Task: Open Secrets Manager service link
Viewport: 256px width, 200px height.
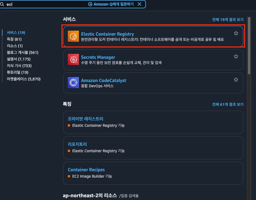Action: click(98, 57)
